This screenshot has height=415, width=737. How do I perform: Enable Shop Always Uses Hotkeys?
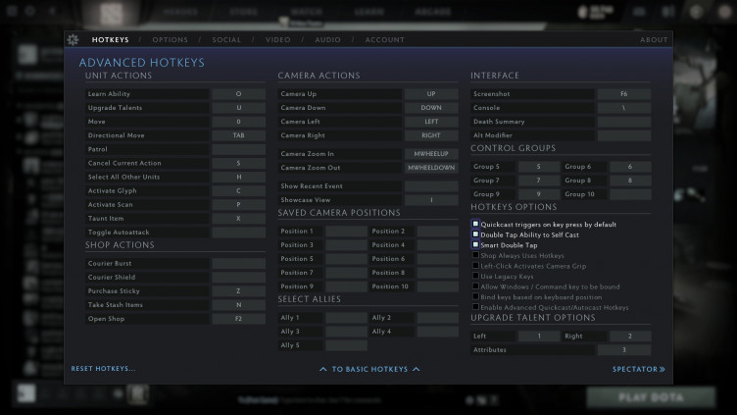476,255
